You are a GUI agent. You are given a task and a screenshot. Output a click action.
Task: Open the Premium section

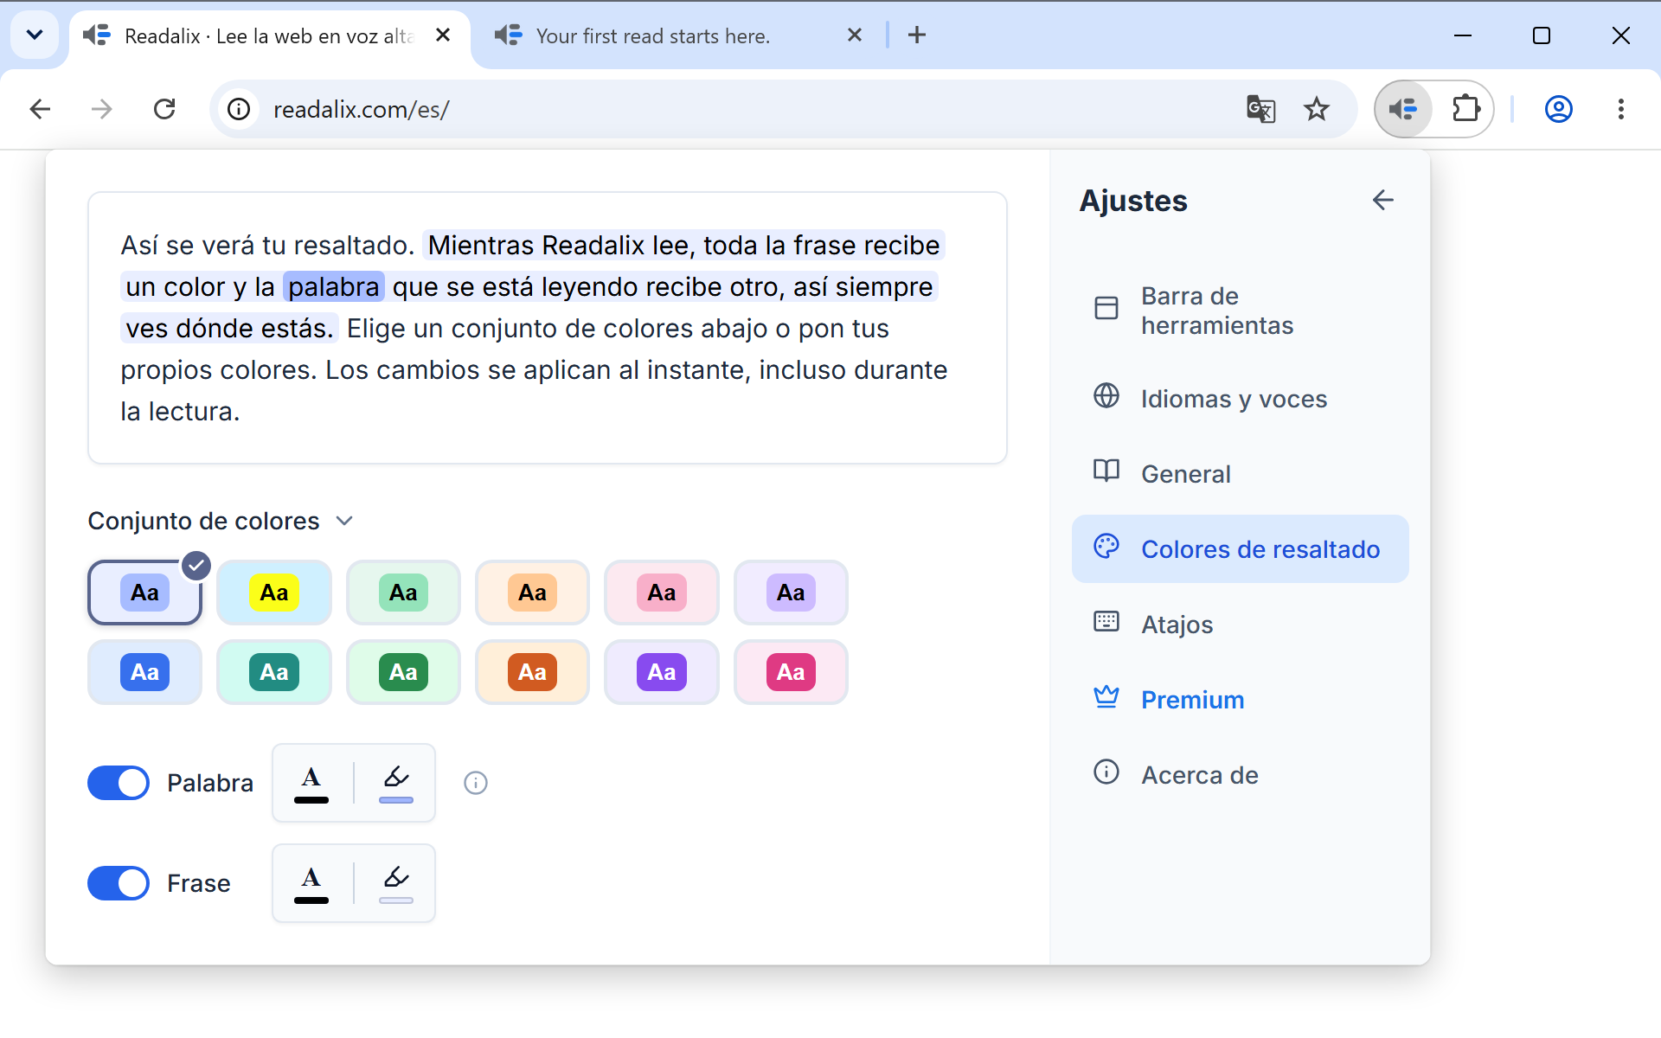1241,700
